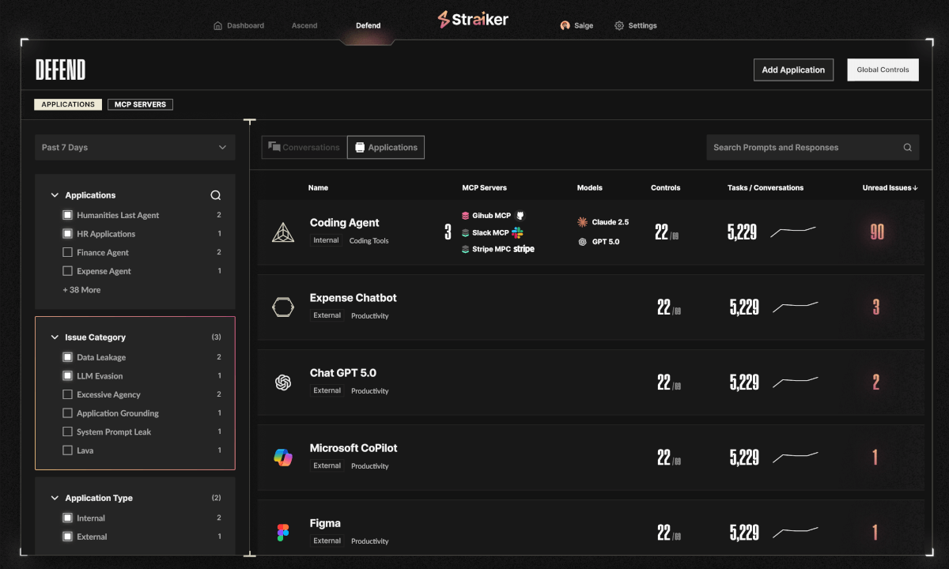Viewport: 949px width, 569px height.
Task: Open the Coding Agent application name
Action: click(x=344, y=223)
